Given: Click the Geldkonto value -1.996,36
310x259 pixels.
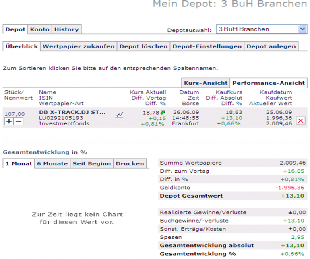Looking at the screenshot, I should pos(290,188).
